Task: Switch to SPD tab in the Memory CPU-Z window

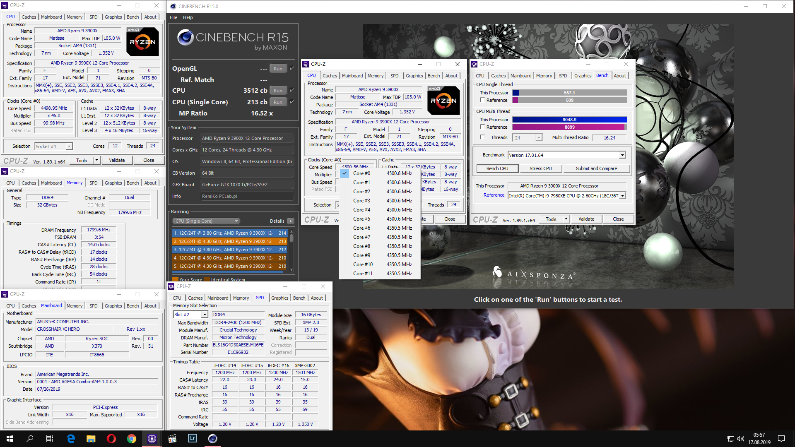Action: pos(94,183)
